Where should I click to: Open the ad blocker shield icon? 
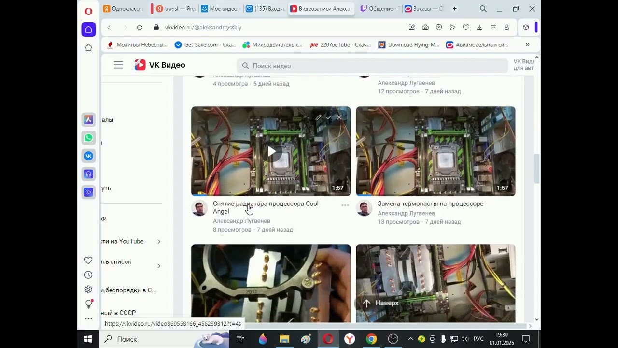439,28
